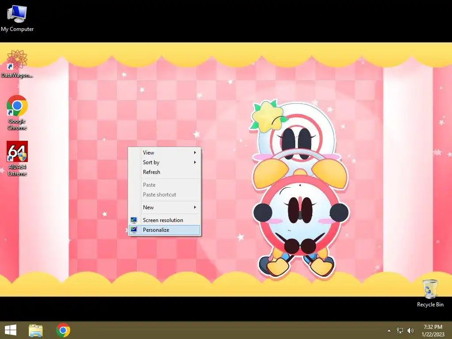Viewport: 452px width, 339px height.
Task: Open the taskbar clock showing 7:32 PM
Action: 433,330
